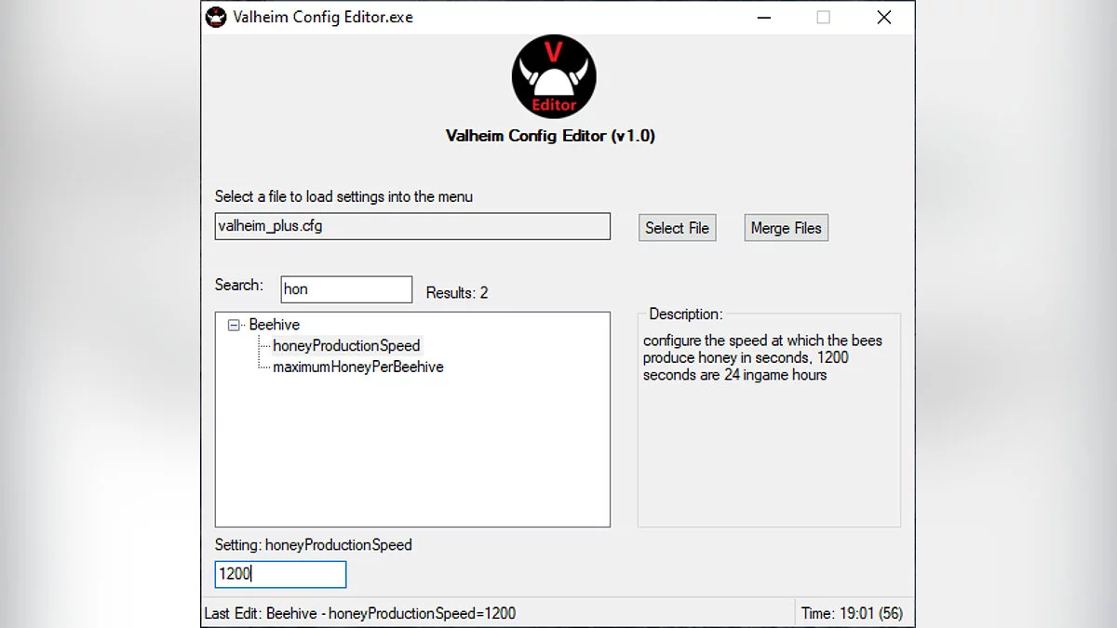Click the 'Select a file to load settings' label
1117x628 pixels.
coord(343,196)
